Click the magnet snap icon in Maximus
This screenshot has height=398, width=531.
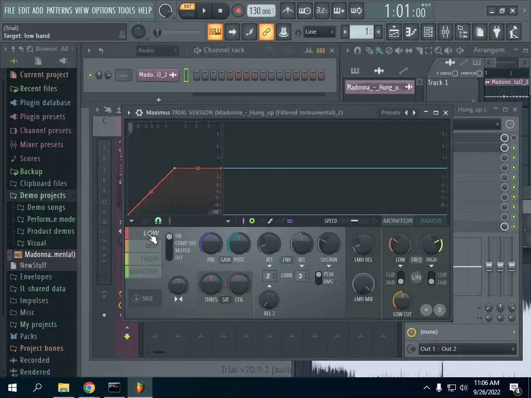click(x=158, y=221)
